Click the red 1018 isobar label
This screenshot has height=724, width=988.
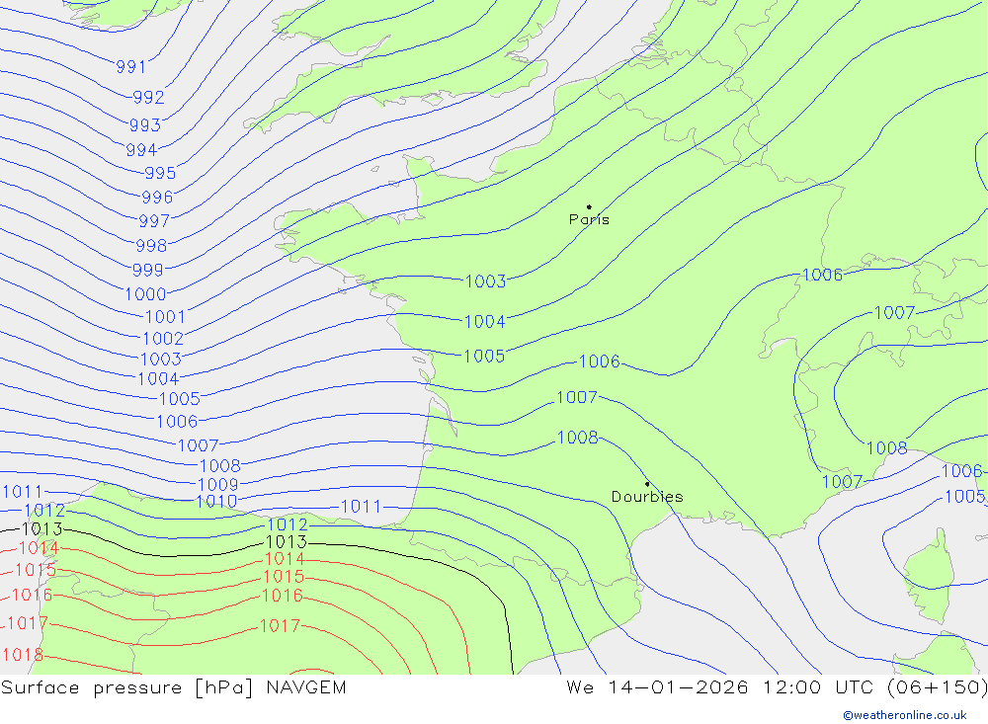click(x=23, y=655)
